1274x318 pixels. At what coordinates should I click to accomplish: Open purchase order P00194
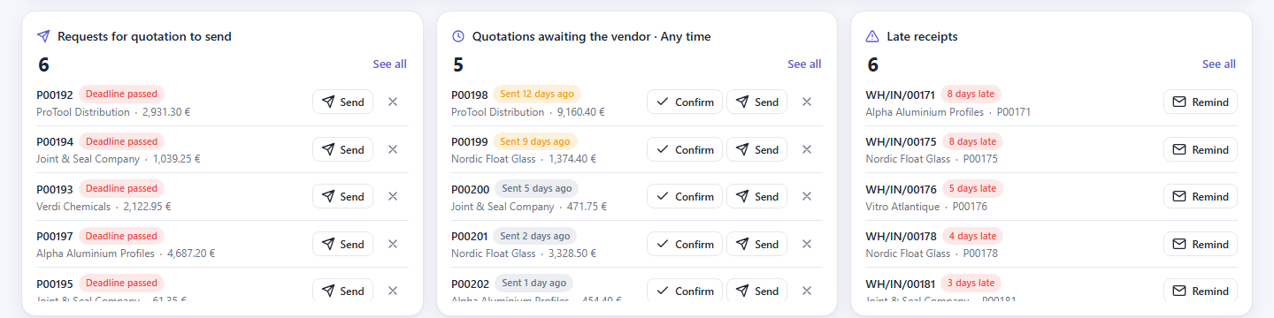[55, 141]
